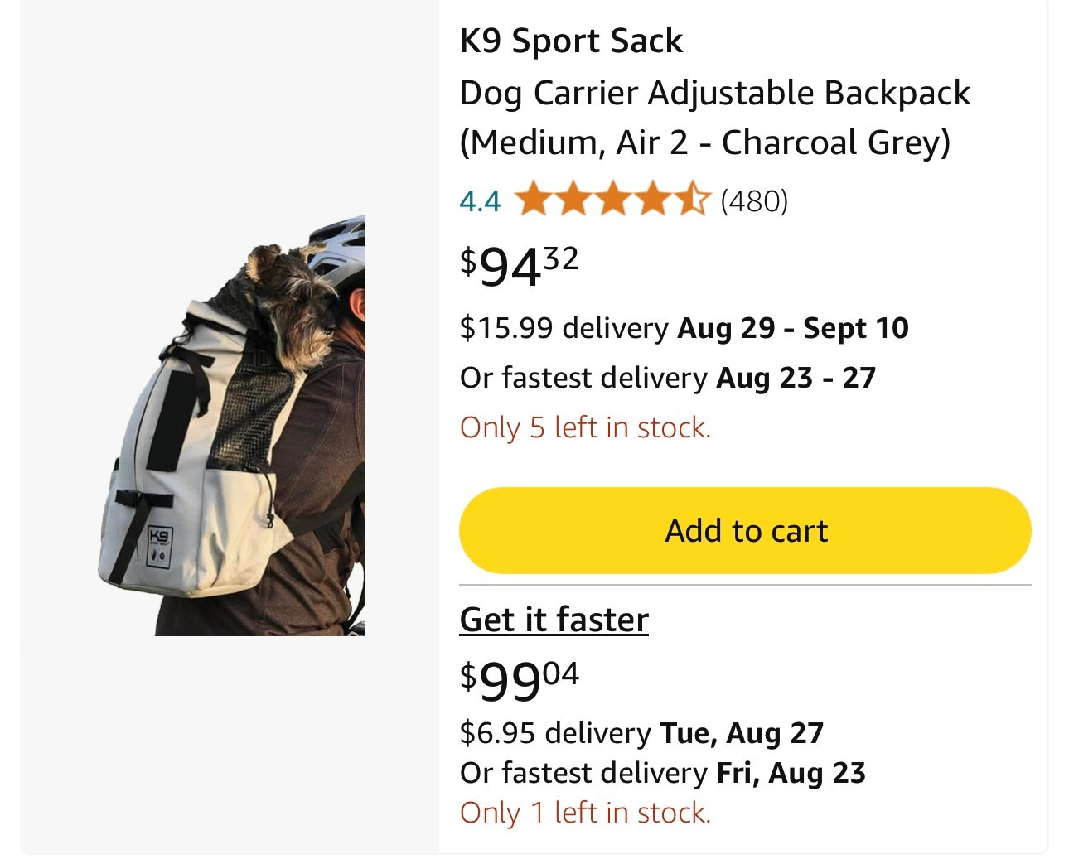
Task: Click the half-filled fifth star
Action: 693,200
